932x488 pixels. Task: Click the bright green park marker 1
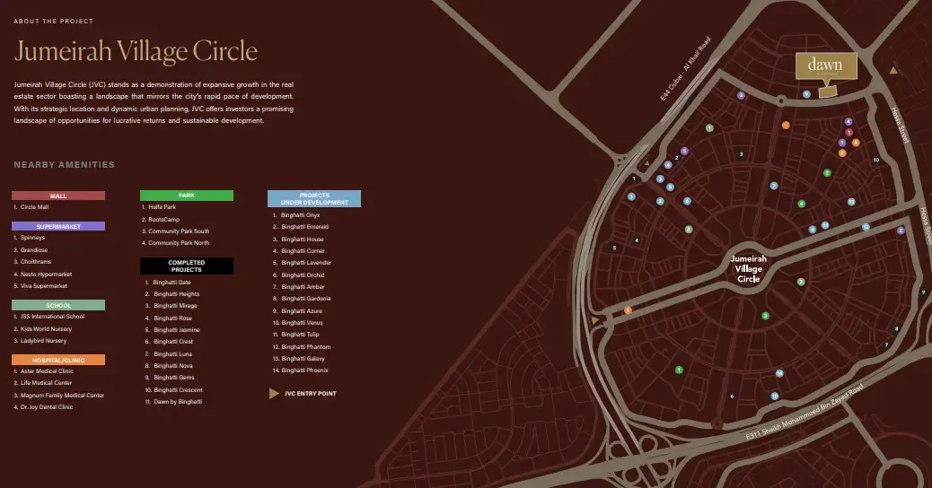point(679,370)
